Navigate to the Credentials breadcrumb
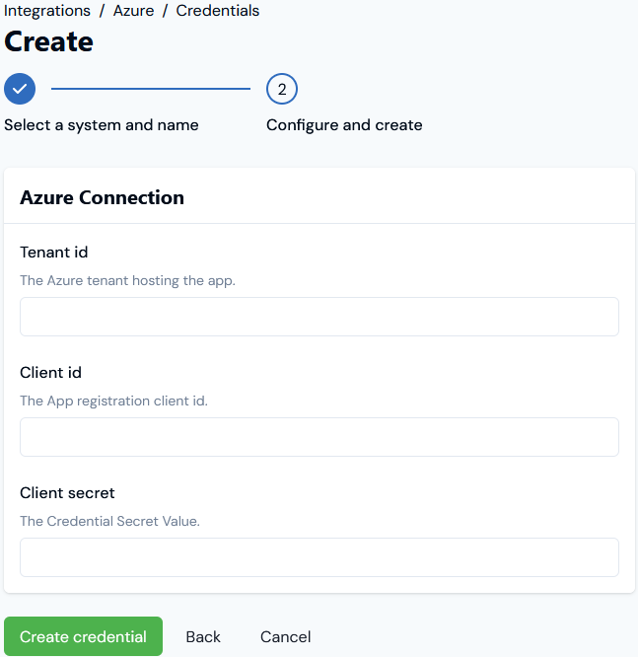The image size is (638, 657). point(218,11)
